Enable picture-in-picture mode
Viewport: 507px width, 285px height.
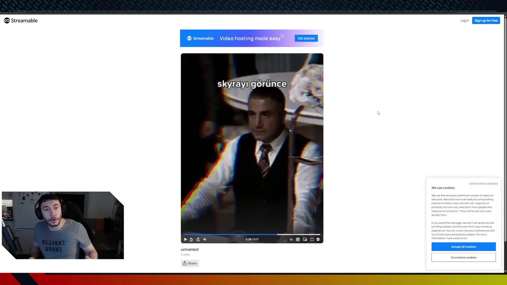305,239
